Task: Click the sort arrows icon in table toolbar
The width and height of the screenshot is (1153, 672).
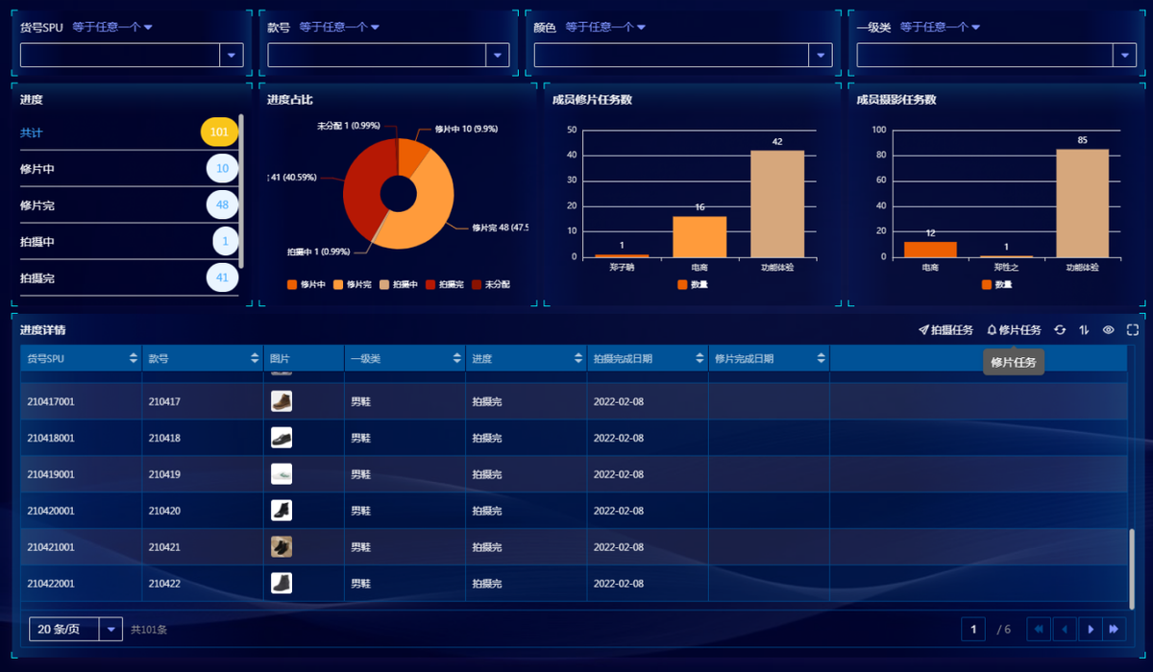Action: [x=1084, y=330]
